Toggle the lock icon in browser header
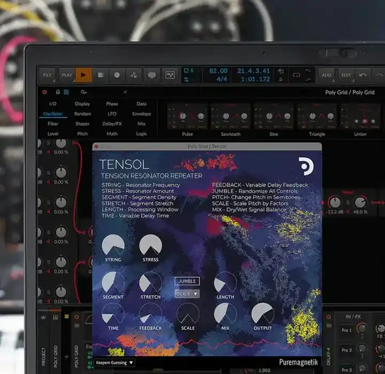The width and height of the screenshot is (385, 374). coord(58,92)
